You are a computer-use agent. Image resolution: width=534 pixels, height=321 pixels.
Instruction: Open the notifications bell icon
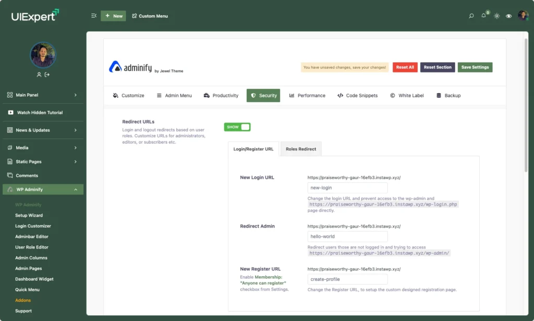pyautogui.click(x=484, y=16)
